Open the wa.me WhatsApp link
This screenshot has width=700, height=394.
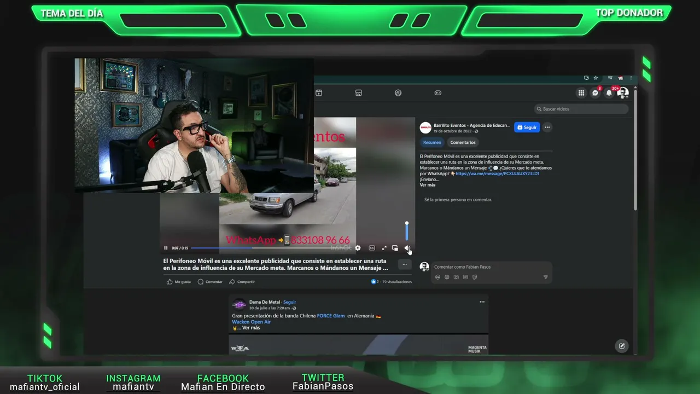click(x=498, y=173)
